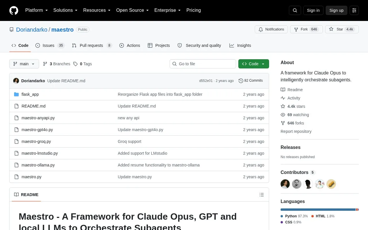Focus the Go to file field
Image resolution: width=368 pixels, height=230 pixels.
203,64
